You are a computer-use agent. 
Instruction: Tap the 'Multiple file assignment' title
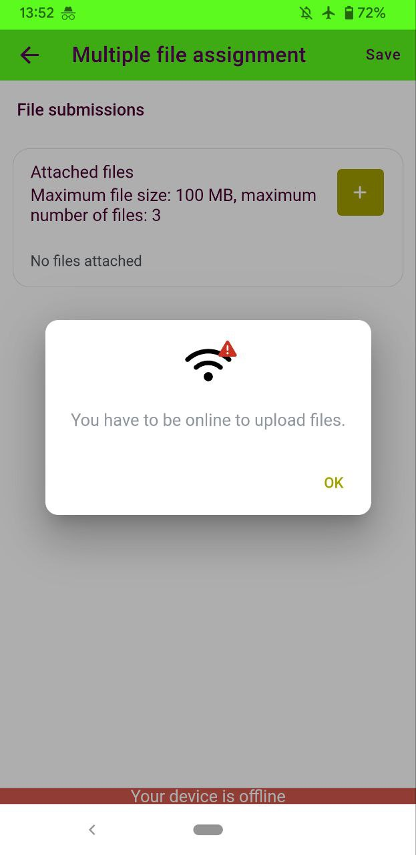[189, 55]
